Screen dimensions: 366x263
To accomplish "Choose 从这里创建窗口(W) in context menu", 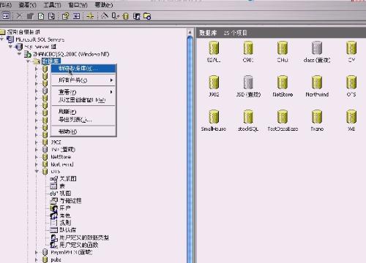I will [83, 100].
